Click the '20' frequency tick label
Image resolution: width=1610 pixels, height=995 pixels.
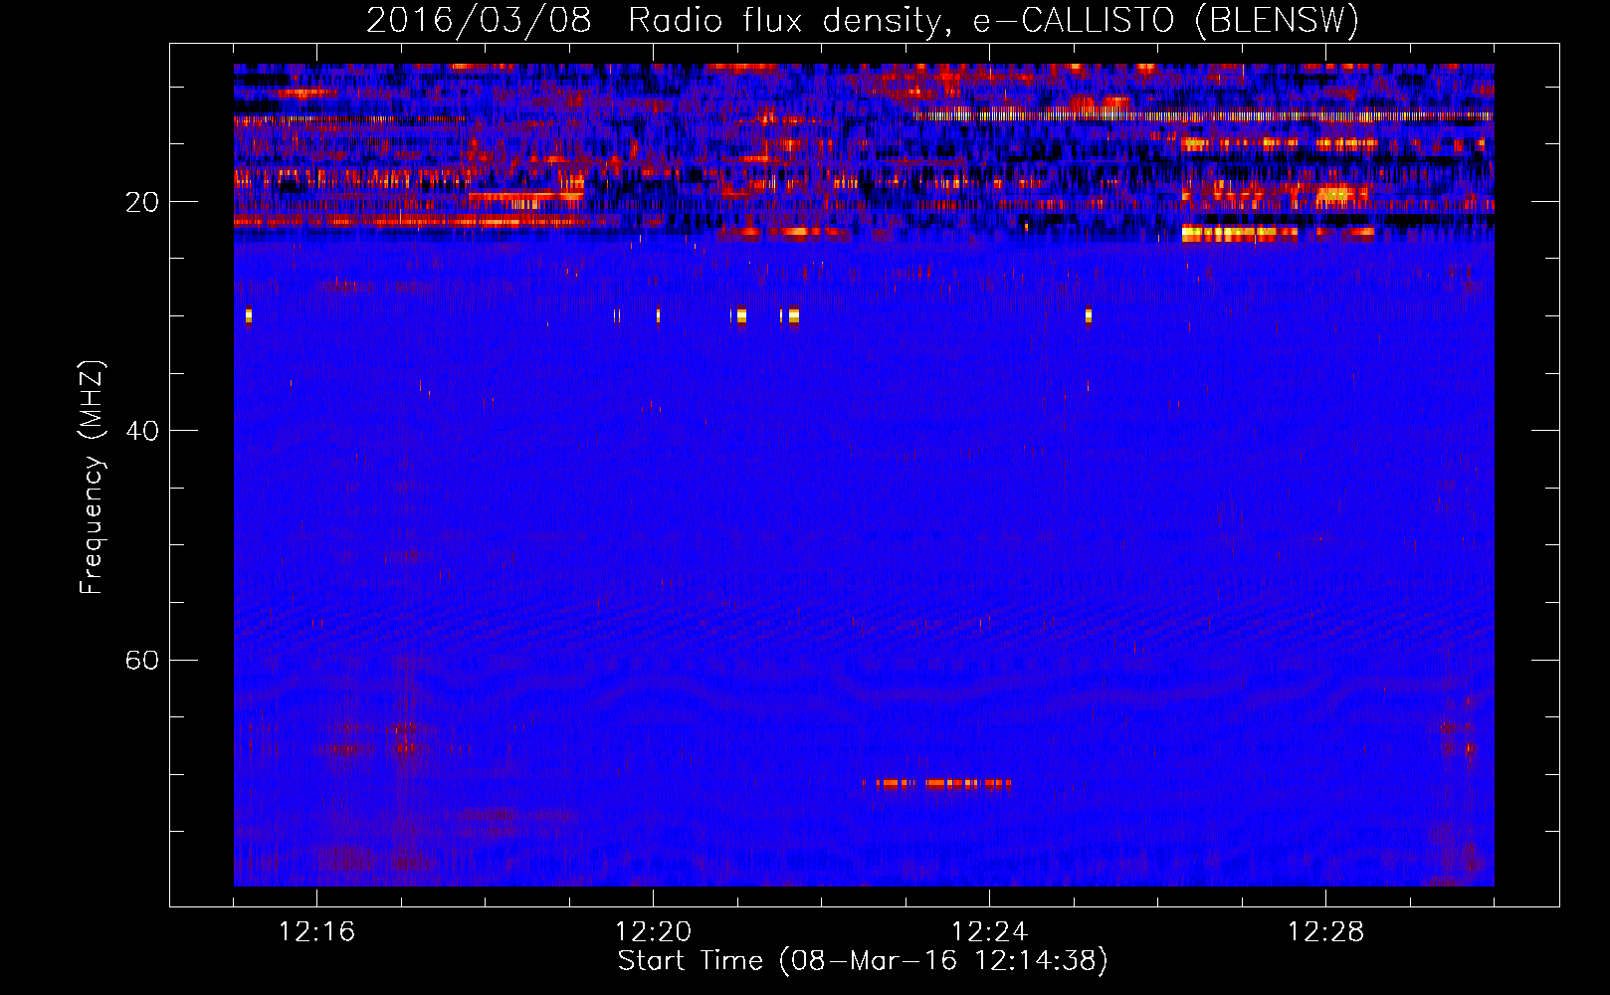141,202
